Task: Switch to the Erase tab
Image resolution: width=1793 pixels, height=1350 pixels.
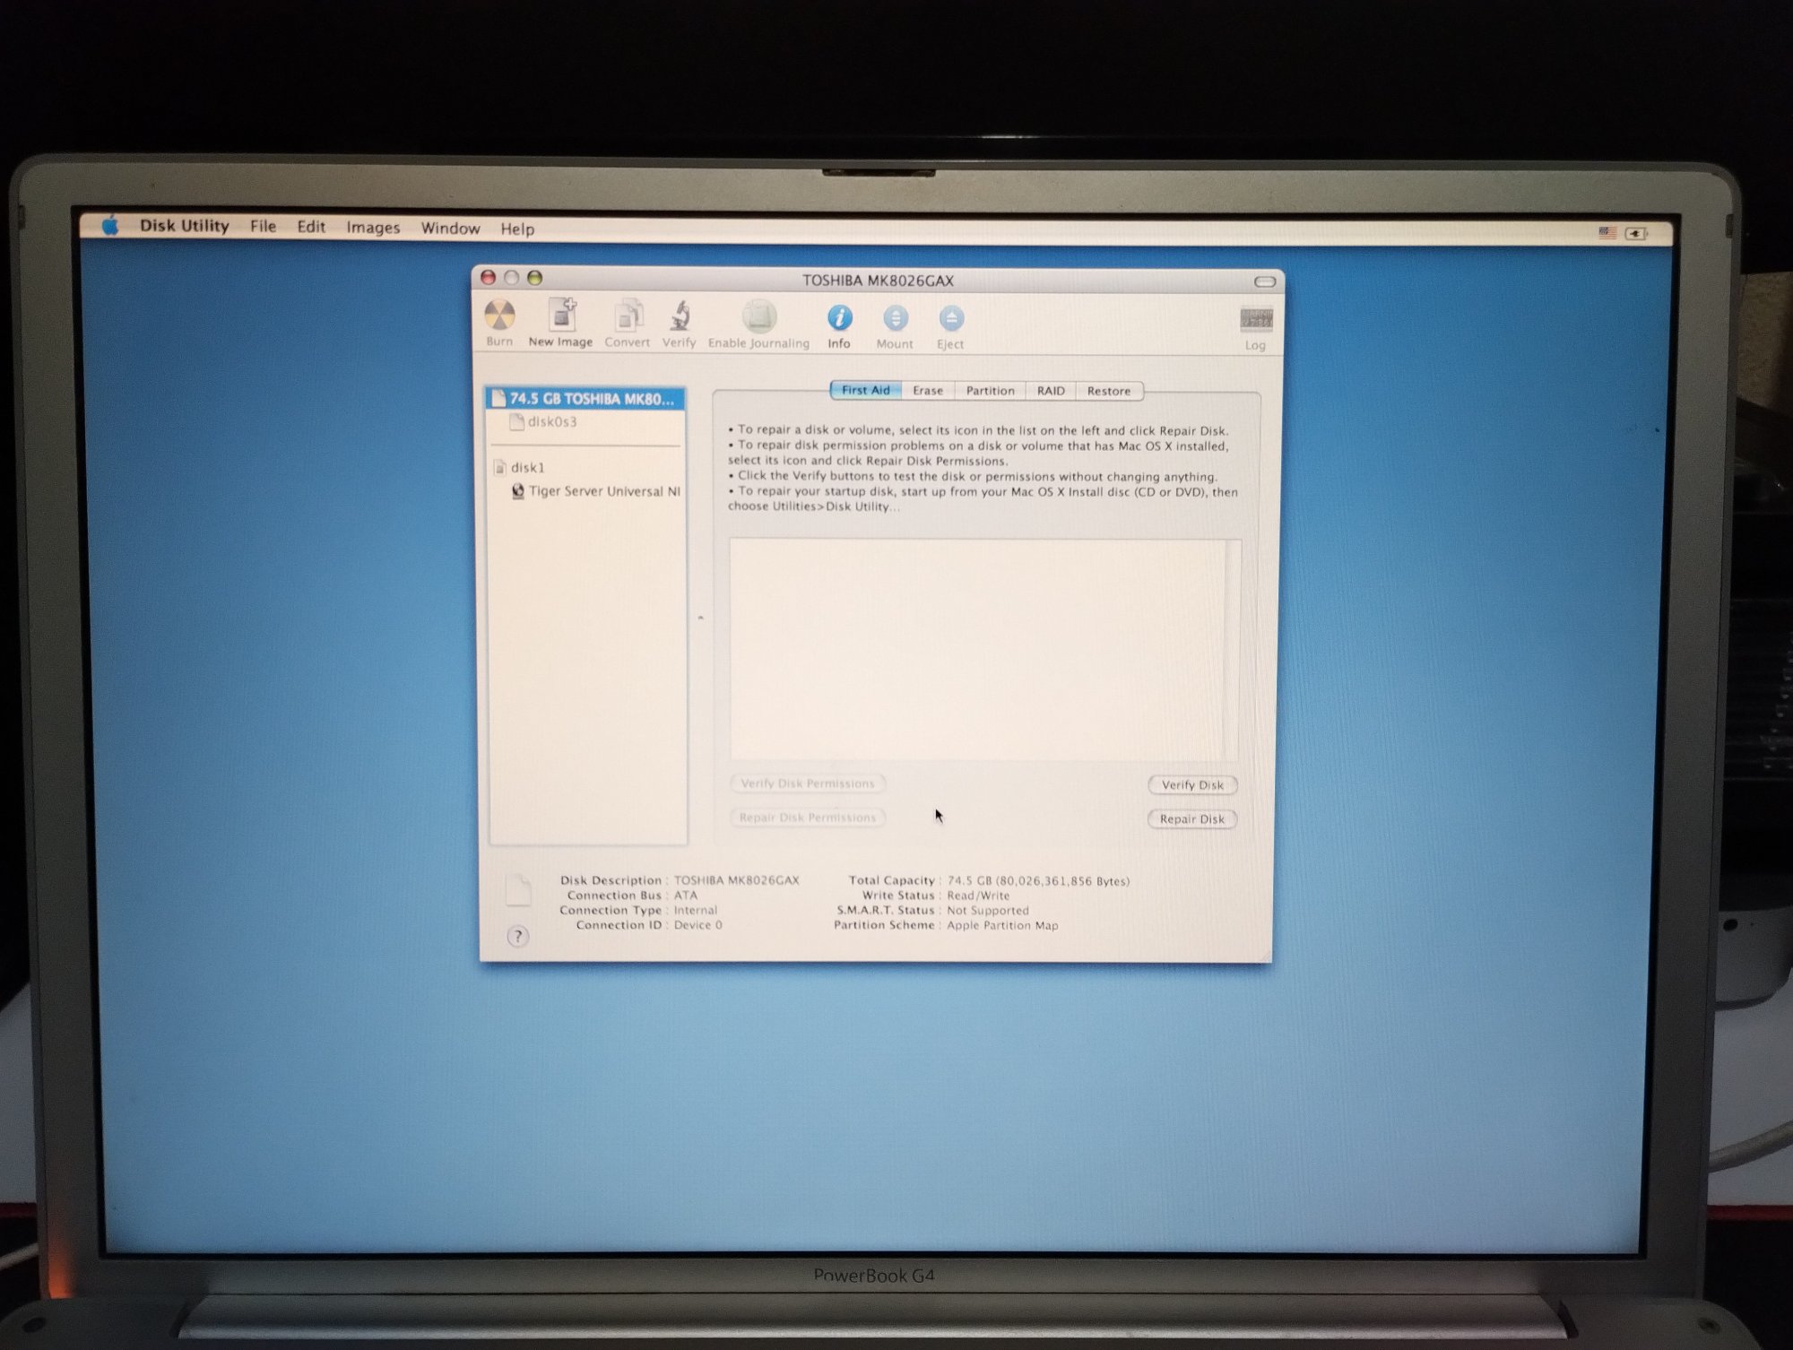Action: (x=927, y=391)
